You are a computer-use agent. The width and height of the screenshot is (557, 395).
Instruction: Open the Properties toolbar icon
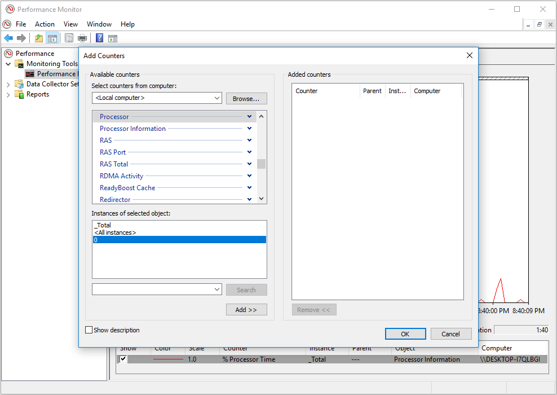tap(69, 38)
